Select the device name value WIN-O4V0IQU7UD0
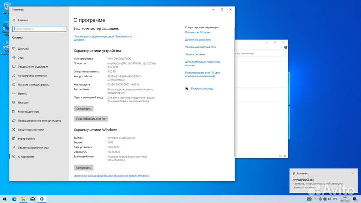 pos(119,59)
